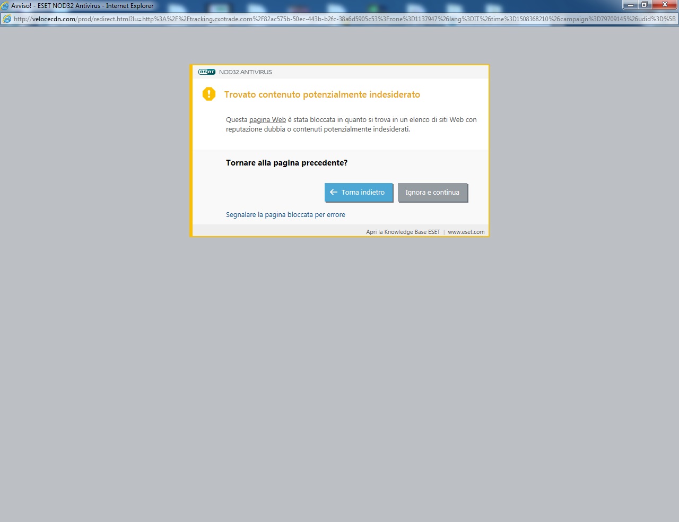The height and width of the screenshot is (522, 679).
Task: Click the Internet Explorer icon in title bar
Action: click(5, 6)
